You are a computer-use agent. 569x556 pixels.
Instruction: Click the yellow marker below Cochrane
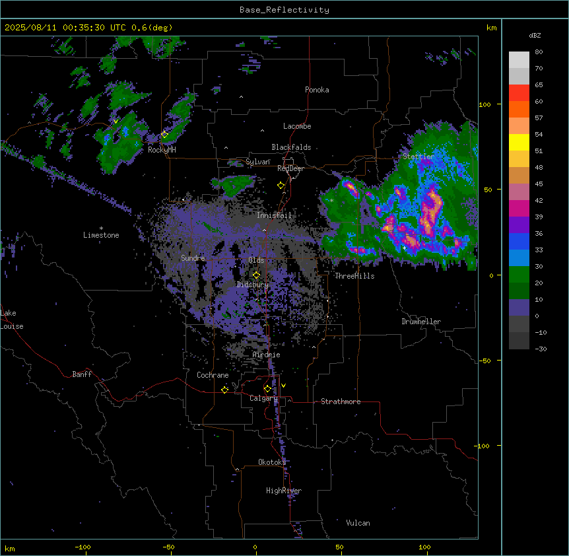[224, 390]
